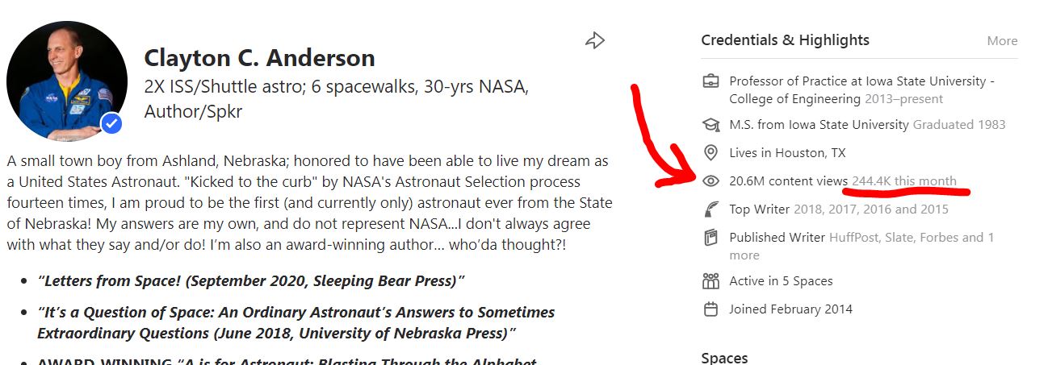Open the 'Active in 5 Spaces' link
Viewport: 1048px width, 365px height.
(781, 281)
